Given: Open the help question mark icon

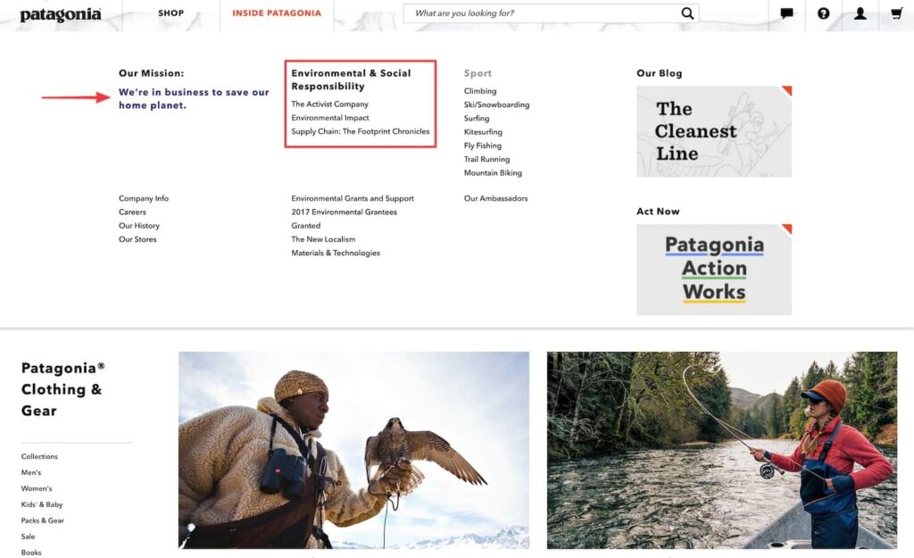Looking at the screenshot, I should click(x=823, y=13).
